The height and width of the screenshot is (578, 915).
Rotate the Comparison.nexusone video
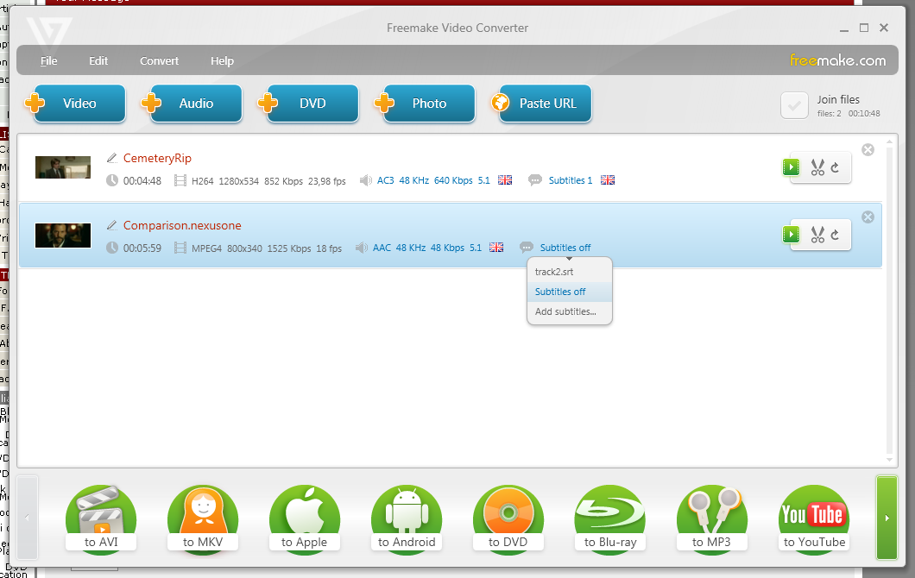click(835, 235)
